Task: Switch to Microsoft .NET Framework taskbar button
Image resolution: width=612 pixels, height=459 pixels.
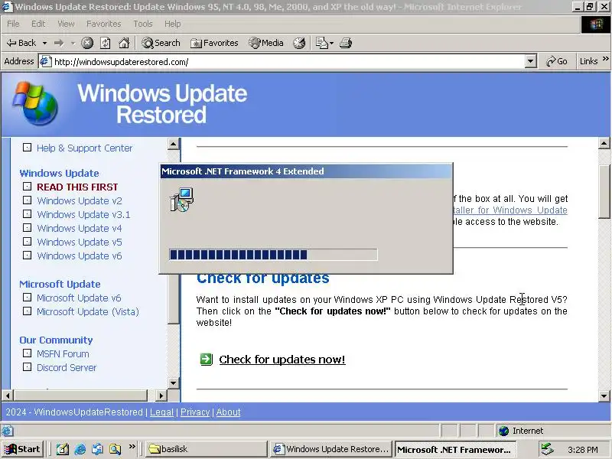Action: pyautogui.click(x=455, y=449)
